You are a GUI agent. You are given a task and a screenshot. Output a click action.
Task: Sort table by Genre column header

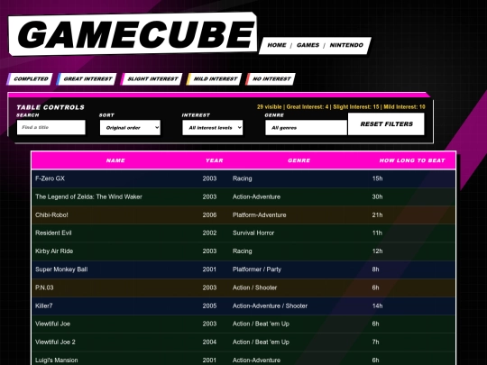(x=299, y=160)
